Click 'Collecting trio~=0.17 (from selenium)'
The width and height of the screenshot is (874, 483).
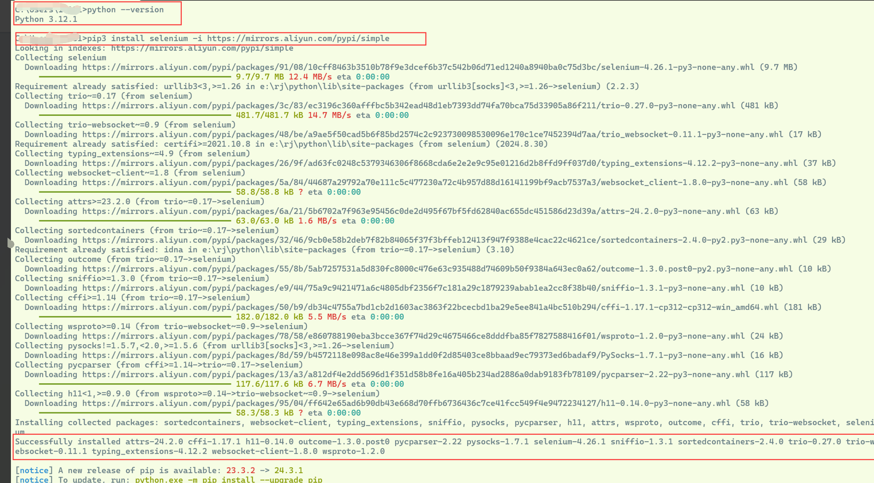[x=104, y=96]
